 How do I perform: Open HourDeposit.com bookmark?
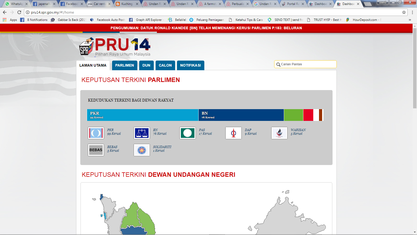click(364, 20)
